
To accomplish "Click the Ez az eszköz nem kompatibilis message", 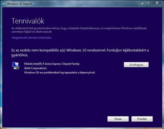I will [x=80, y=52].
